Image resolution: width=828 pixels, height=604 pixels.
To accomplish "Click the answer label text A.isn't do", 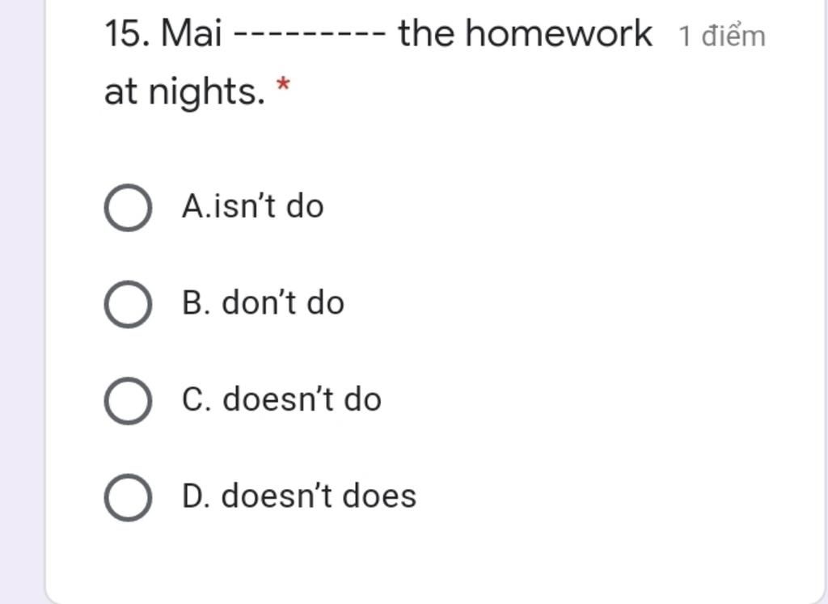I will [x=252, y=206].
